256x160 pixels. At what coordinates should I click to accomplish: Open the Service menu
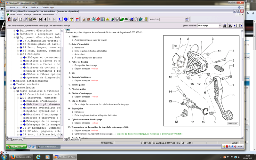(x=12, y=14)
